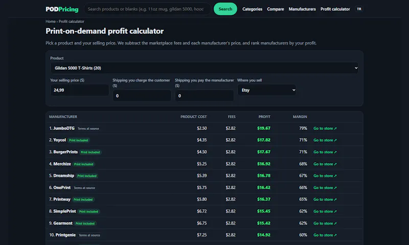The image size is (409, 245).
Task: Click the $7.25 product cost value
Action: (201, 235)
